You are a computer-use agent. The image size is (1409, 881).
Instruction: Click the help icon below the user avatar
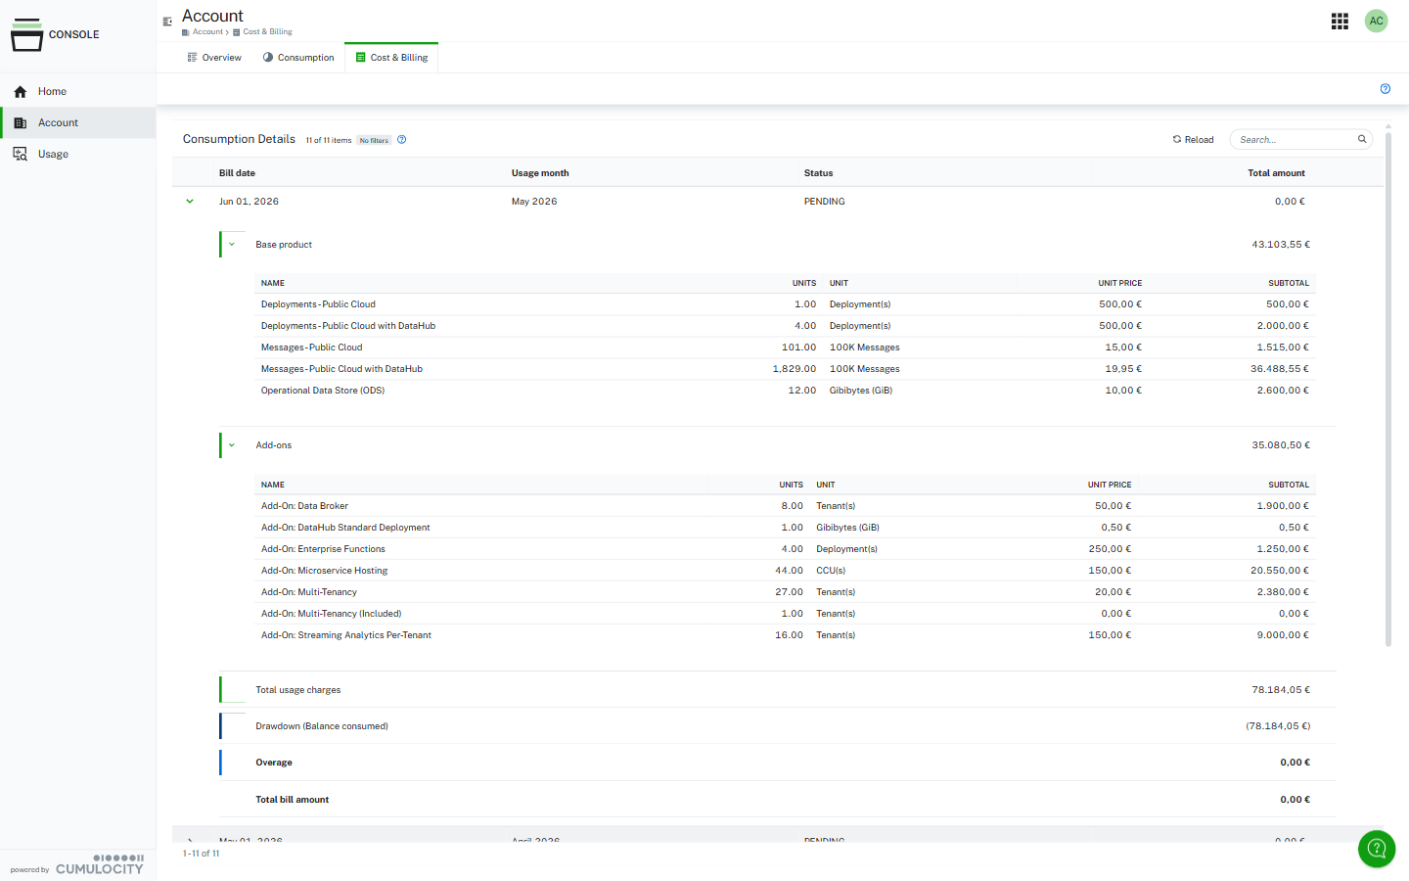[x=1385, y=89]
